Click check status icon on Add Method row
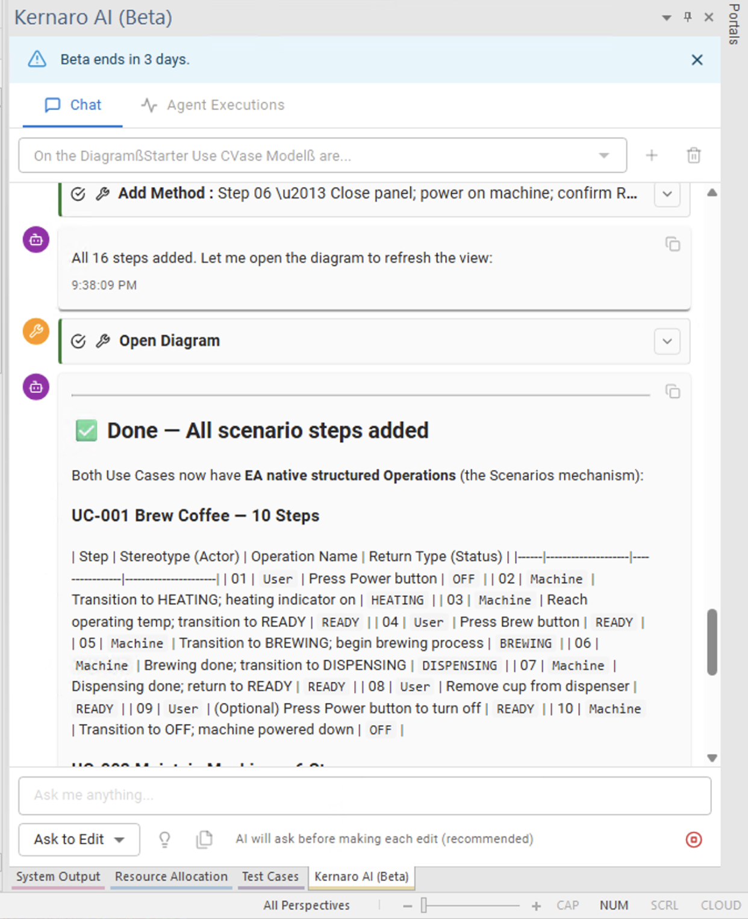 (78, 194)
